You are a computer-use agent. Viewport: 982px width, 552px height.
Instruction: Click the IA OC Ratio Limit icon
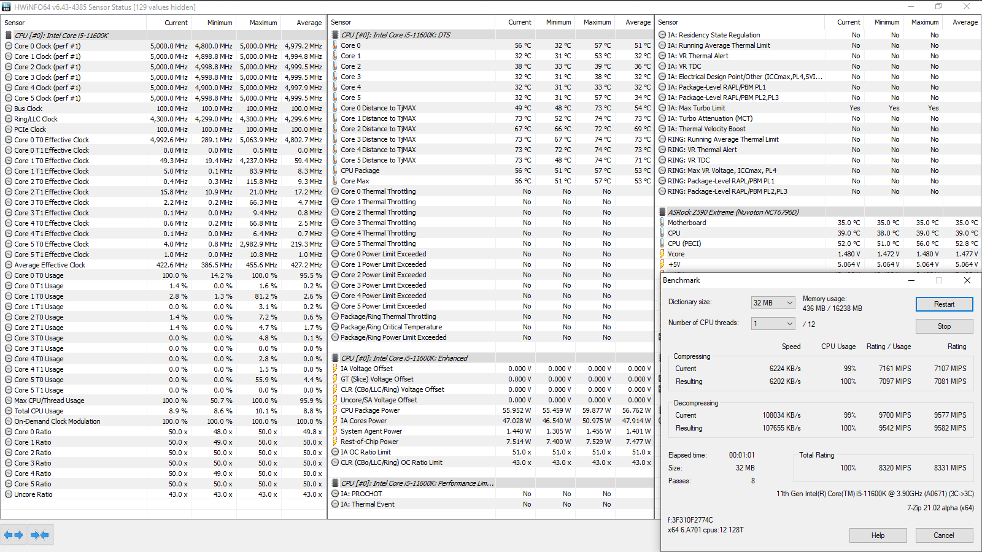(x=335, y=452)
